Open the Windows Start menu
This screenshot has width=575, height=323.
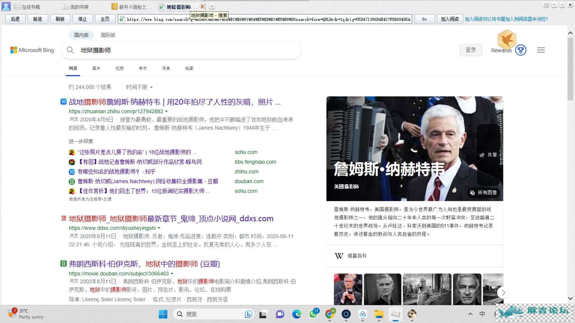tap(163, 314)
